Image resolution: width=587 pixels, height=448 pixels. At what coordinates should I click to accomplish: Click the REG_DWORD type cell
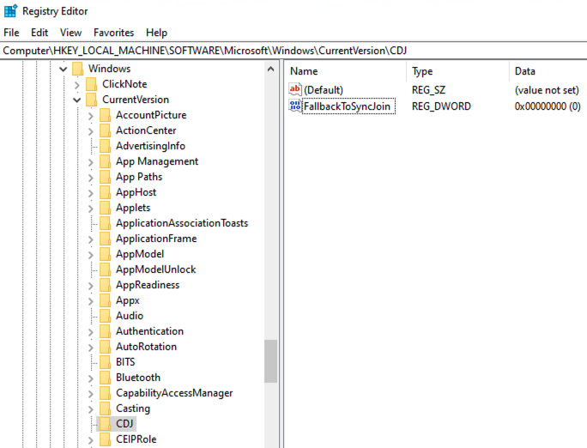(441, 106)
